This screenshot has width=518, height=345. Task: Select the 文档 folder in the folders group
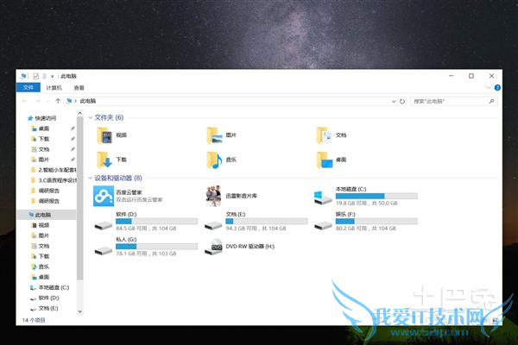click(x=332, y=135)
